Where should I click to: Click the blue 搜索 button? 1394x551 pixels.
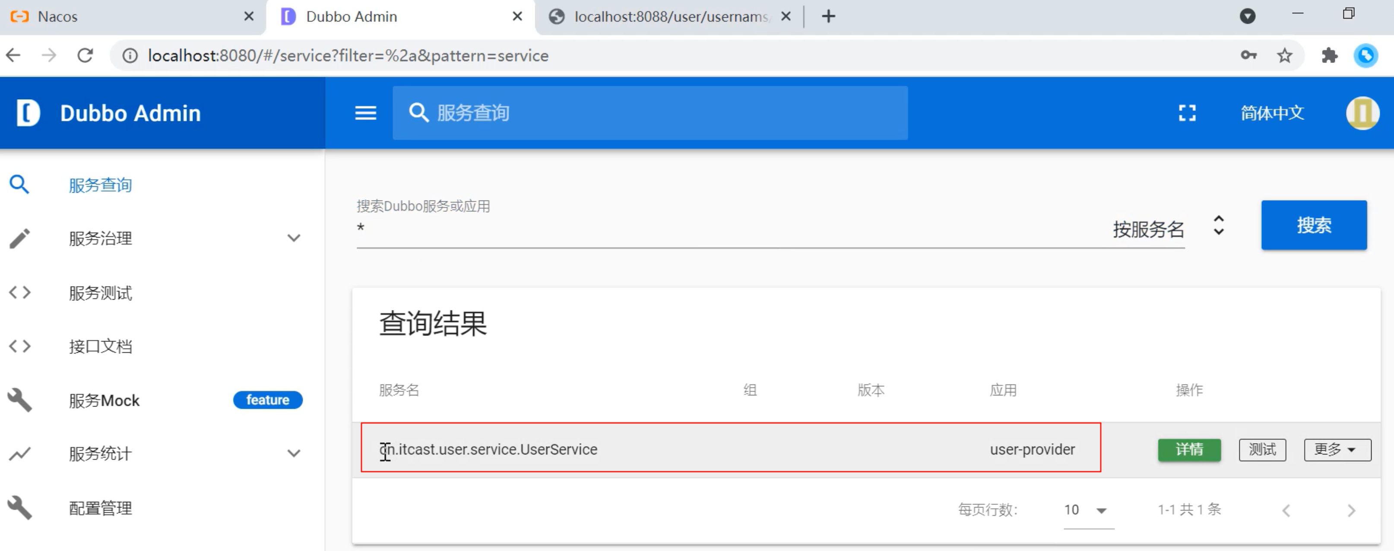coord(1313,225)
